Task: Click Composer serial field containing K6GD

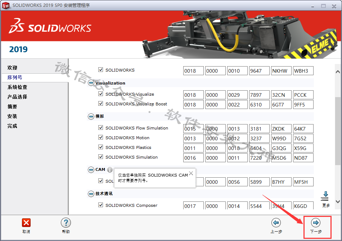Action: (303, 205)
